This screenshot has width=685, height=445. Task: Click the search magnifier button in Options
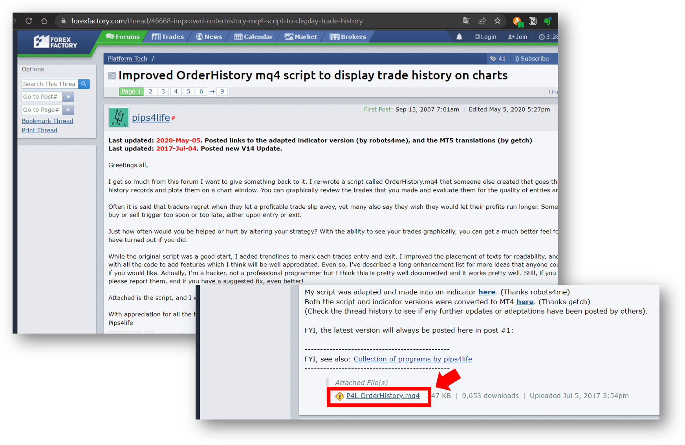click(84, 84)
